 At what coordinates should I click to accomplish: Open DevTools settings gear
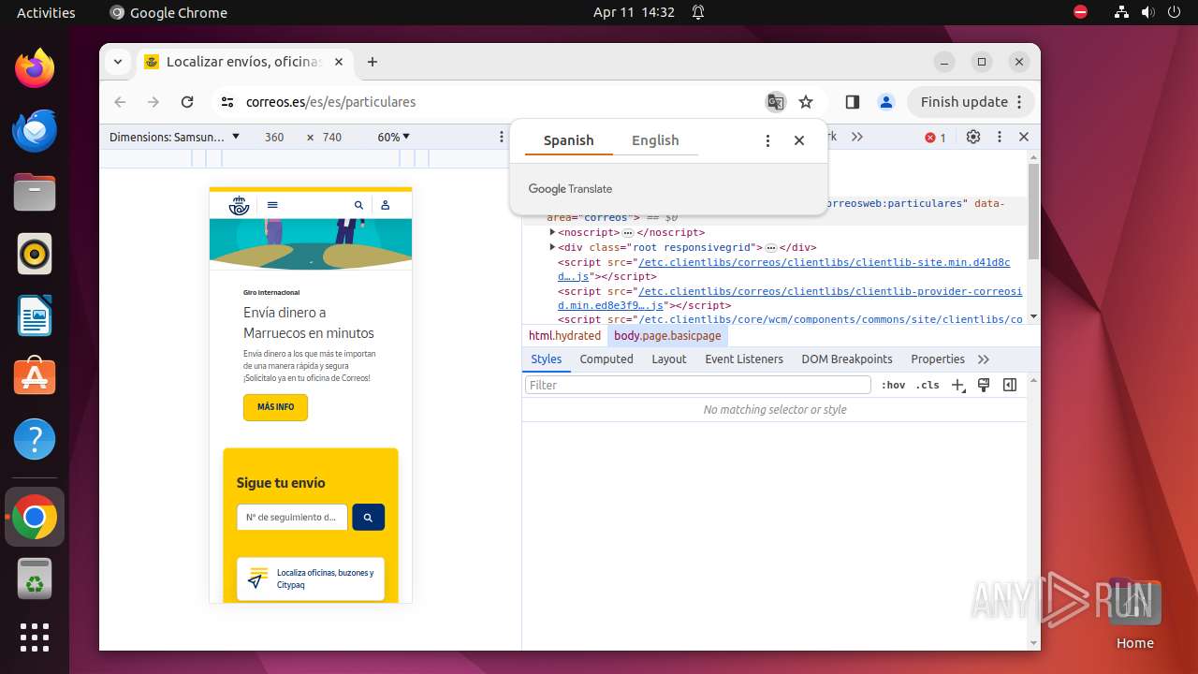[x=973, y=137]
